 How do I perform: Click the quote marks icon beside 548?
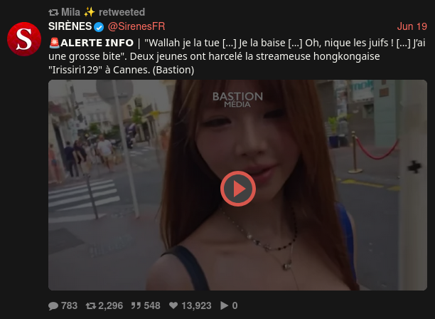tap(136, 305)
